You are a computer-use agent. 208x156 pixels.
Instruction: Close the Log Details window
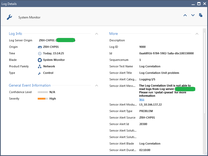point(205,4)
